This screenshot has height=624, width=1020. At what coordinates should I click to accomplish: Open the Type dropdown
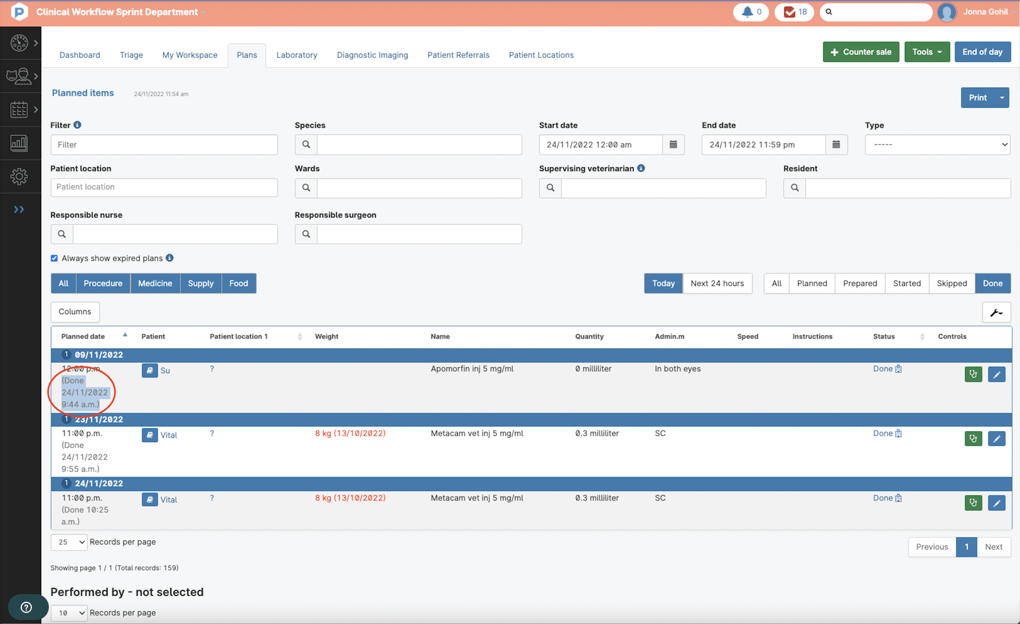point(937,145)
